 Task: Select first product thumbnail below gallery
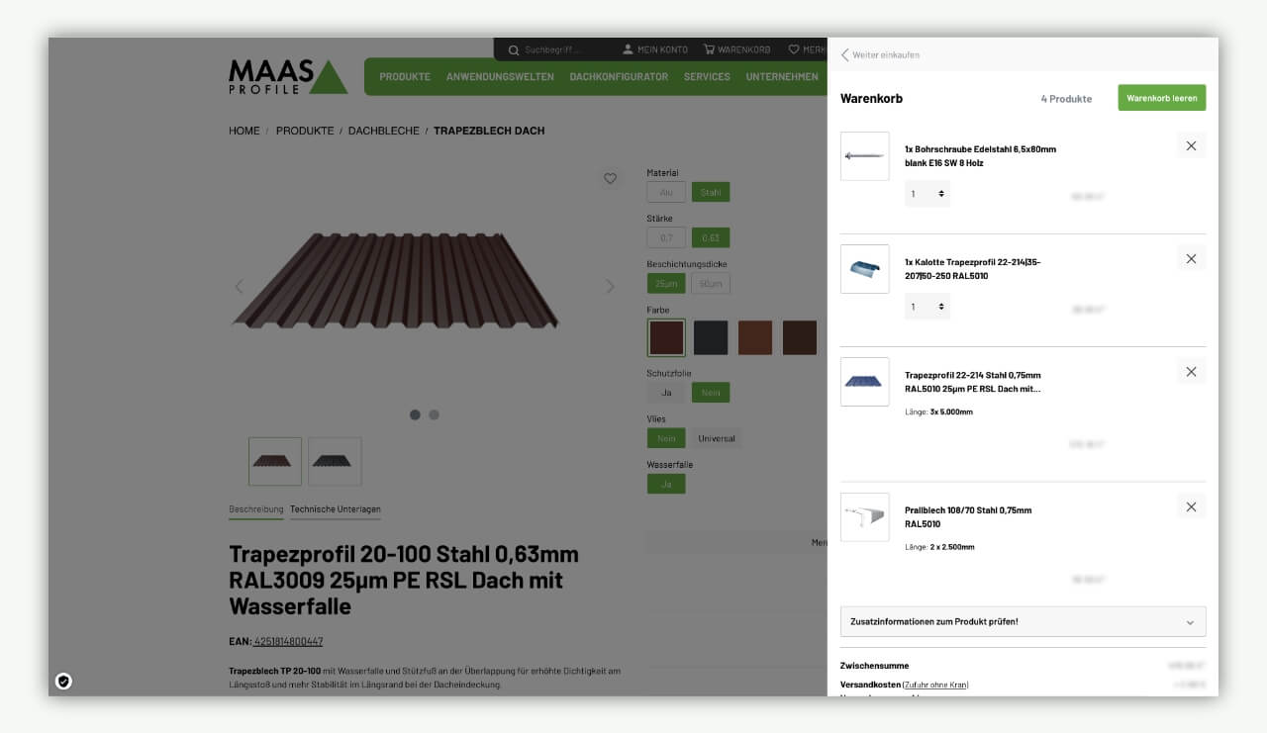pos(275,461)
